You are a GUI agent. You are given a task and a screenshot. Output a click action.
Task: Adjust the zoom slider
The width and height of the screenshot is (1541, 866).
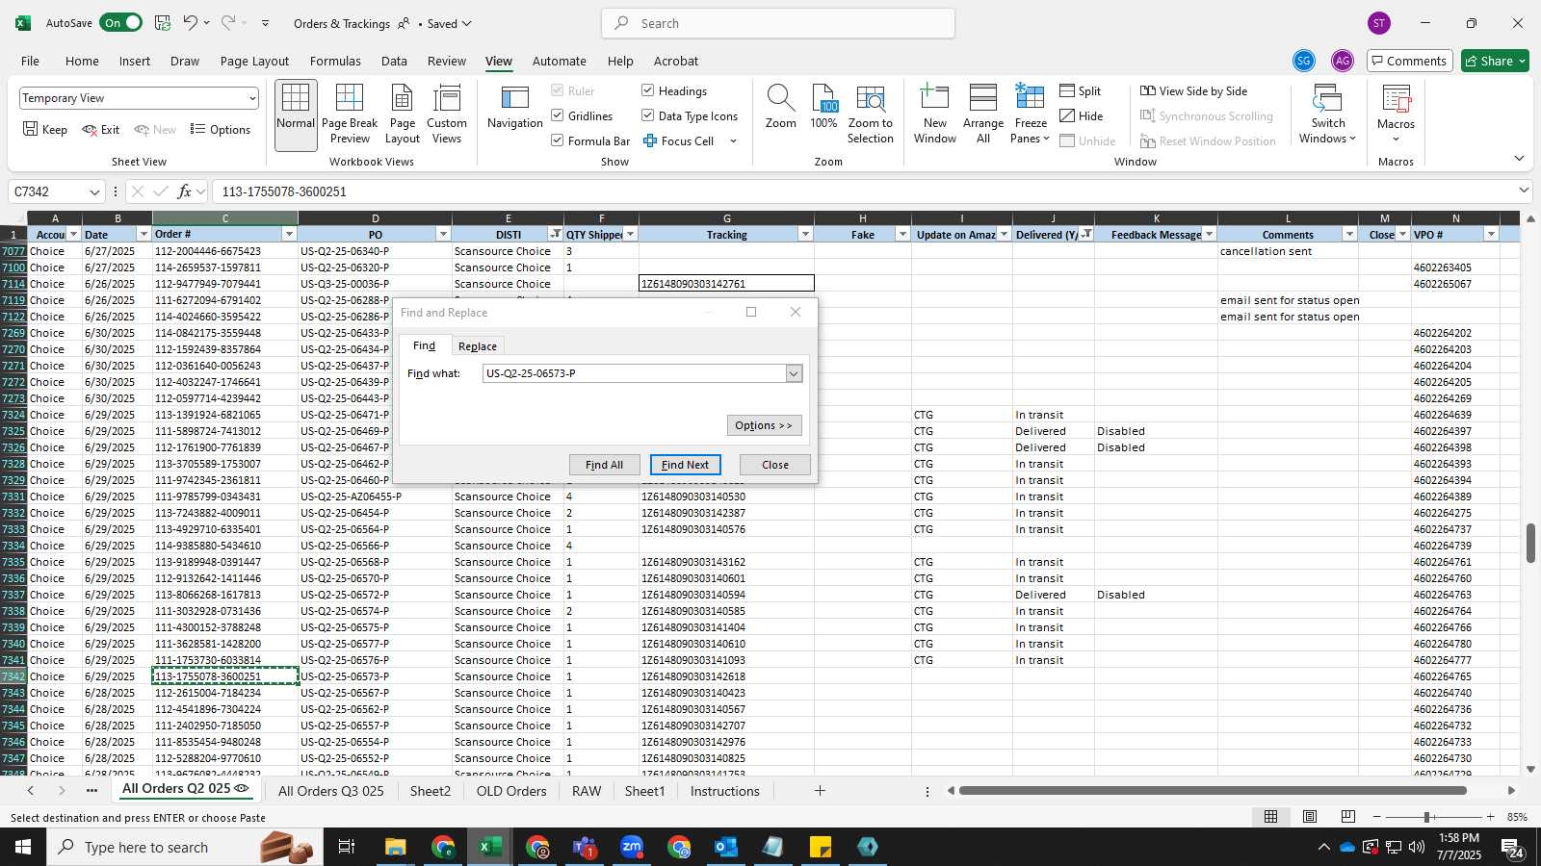click(1426, 817)
